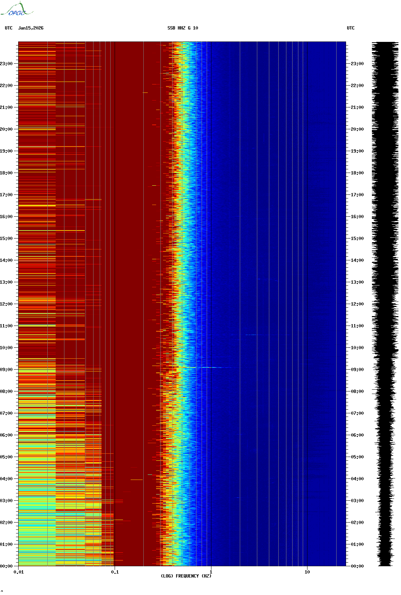
Task: Click the black vertical gridline at 1 Hz
Action: pos(211,255)
